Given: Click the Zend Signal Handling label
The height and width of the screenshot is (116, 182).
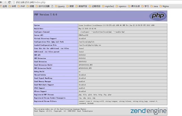Looking at the screenshot, I should tap(43, 78).
